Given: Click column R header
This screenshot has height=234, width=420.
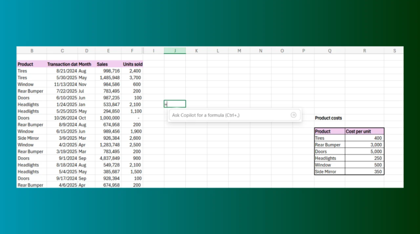Looking at the screenshot, I should [364, 50].
